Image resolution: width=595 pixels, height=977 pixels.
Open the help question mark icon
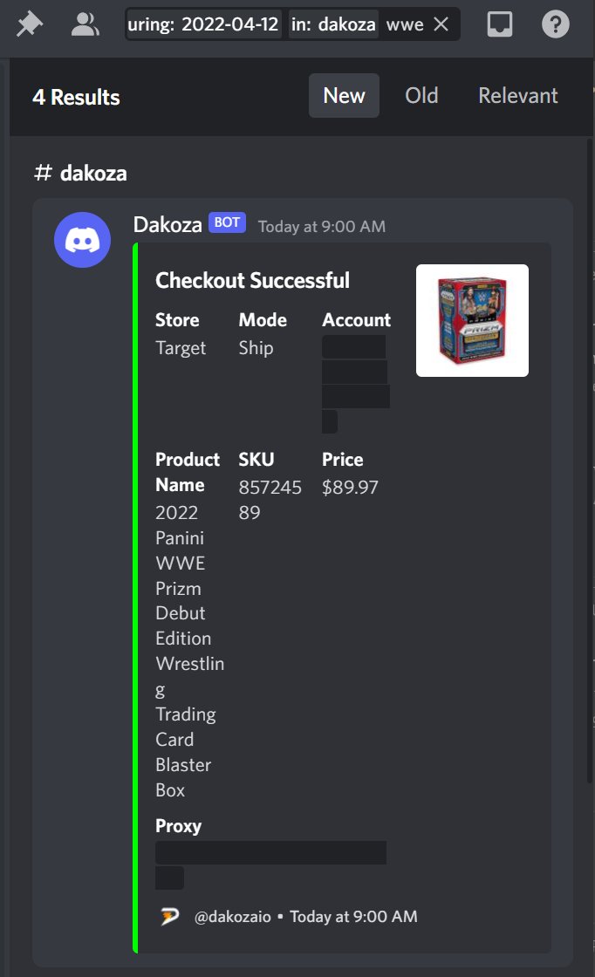click(555, 24)
